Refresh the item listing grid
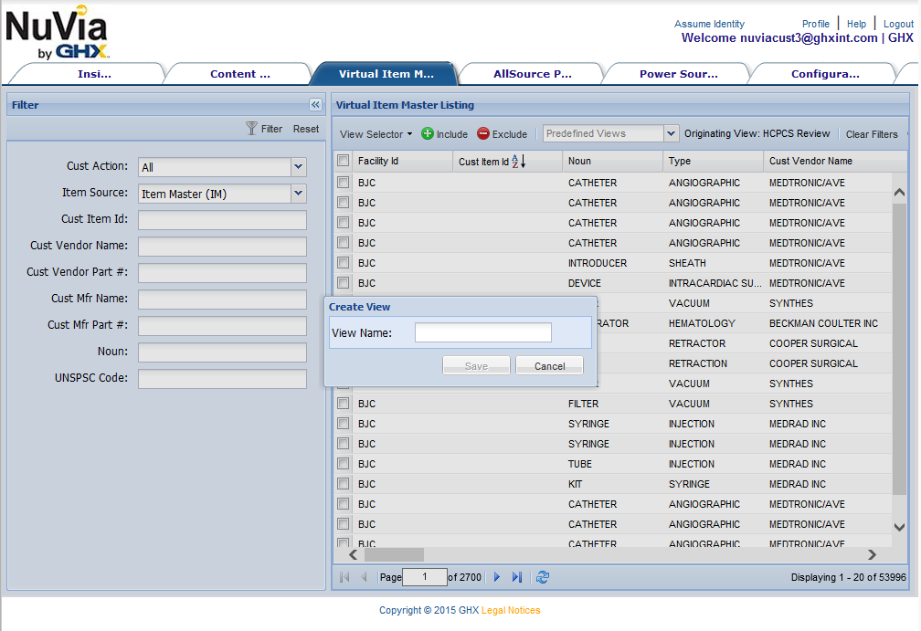The width and height of the screenshot is (921, 631). point(543,577)
